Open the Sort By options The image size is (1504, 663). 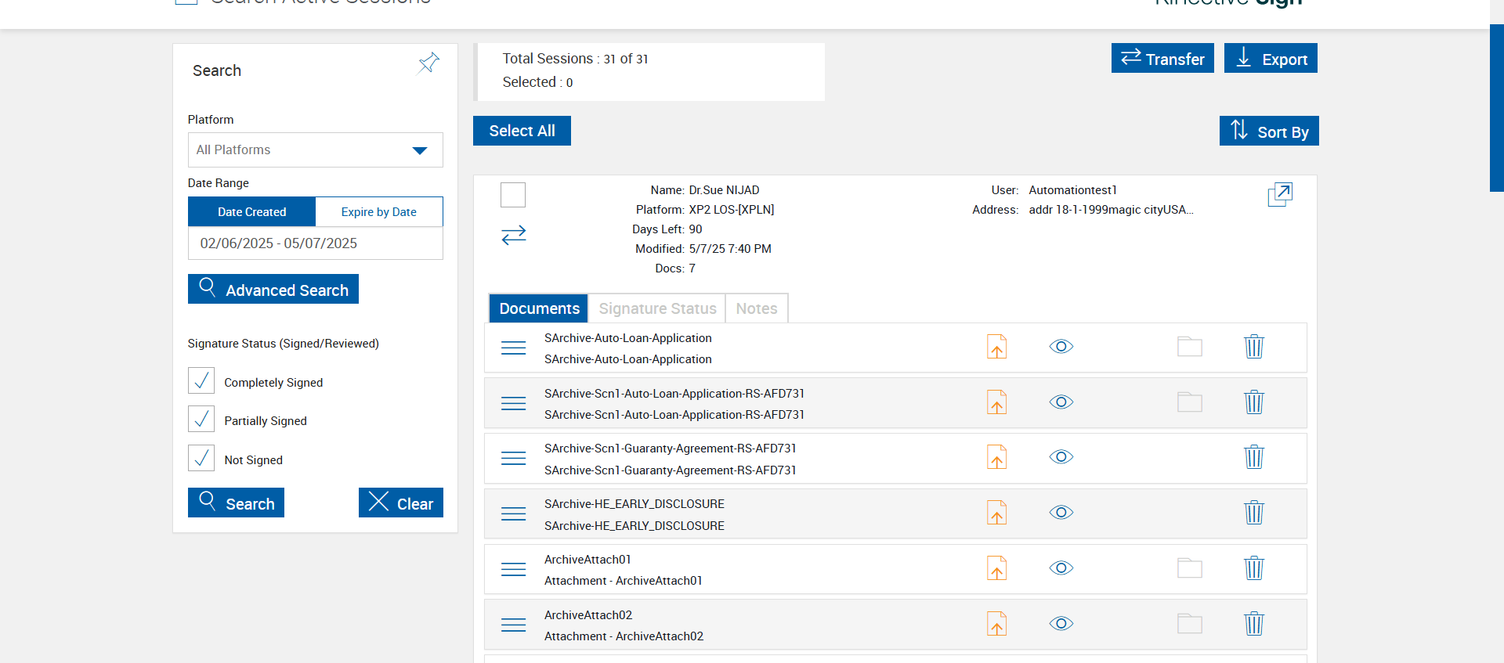pos(1268,132)
